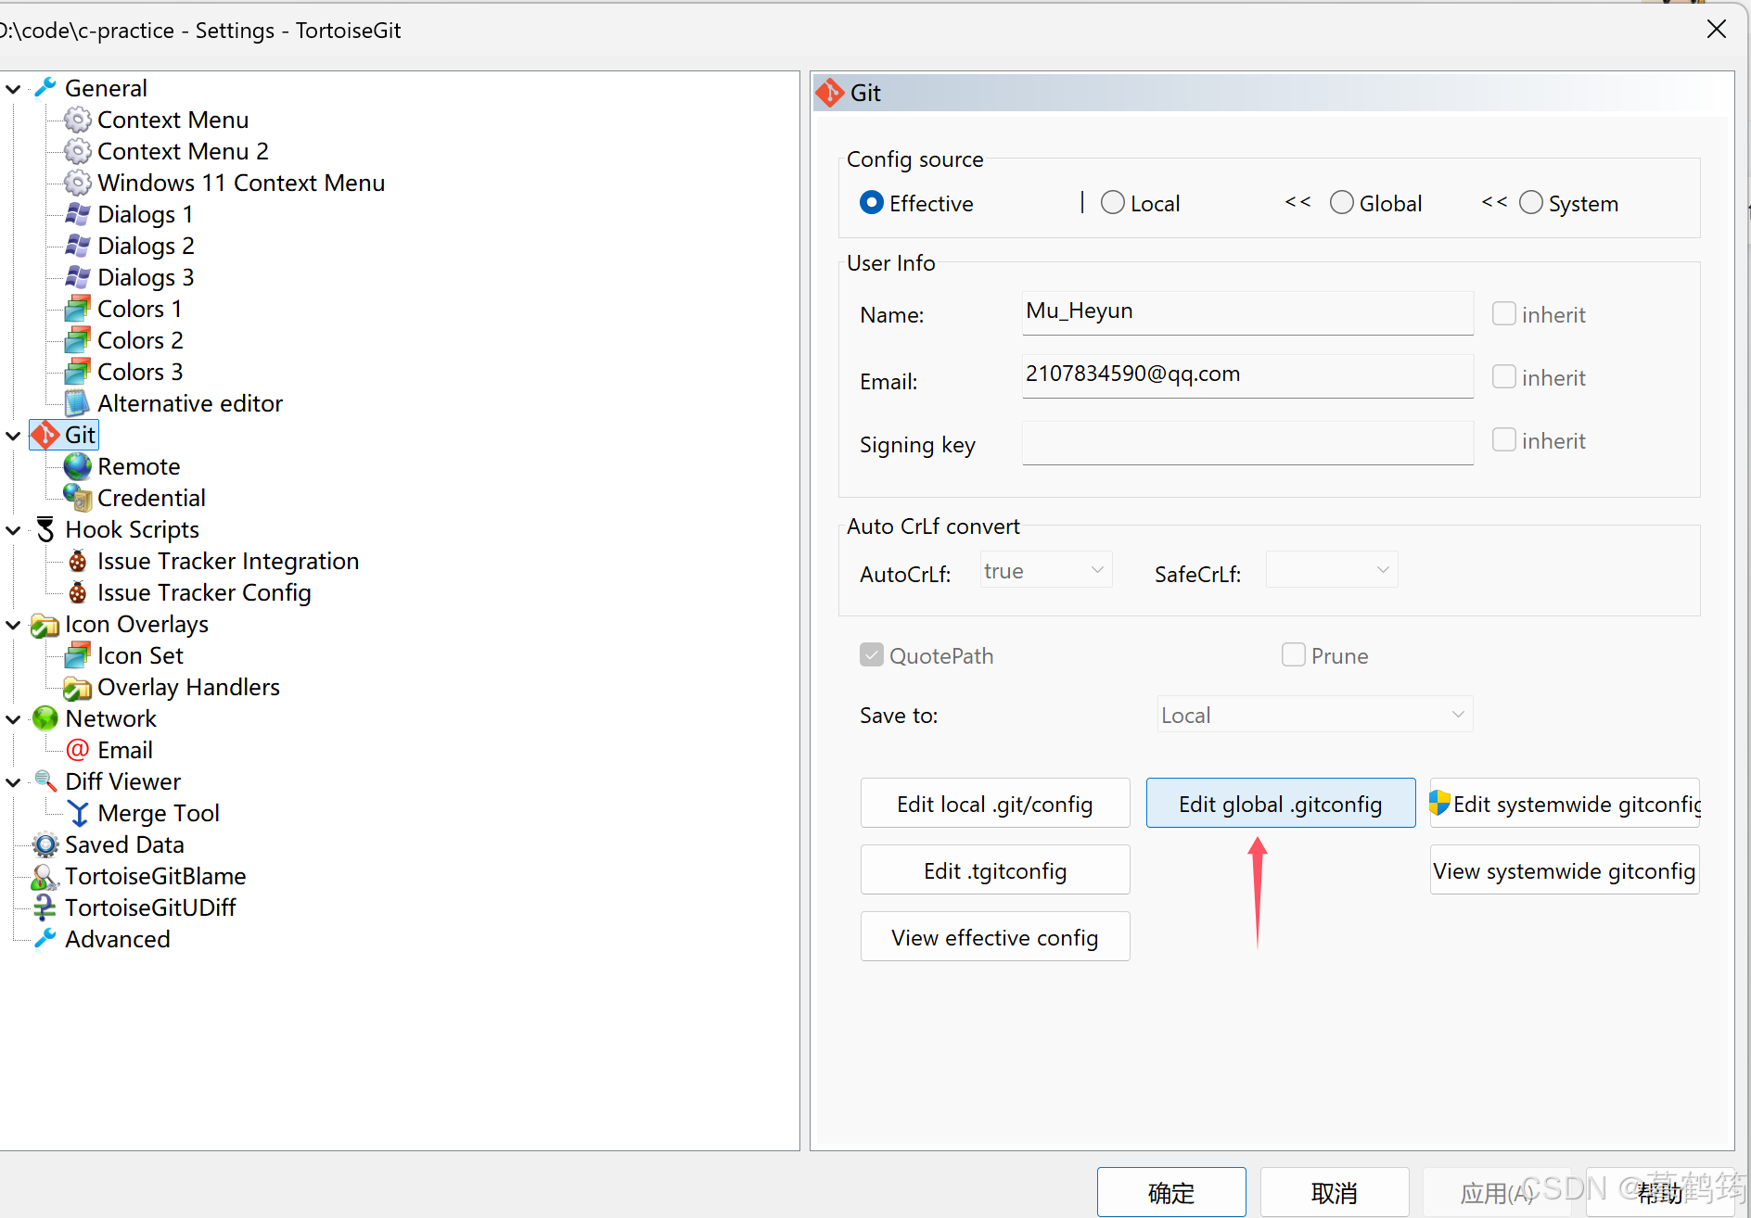Click in the Name input field
This screenshot has width=1751, height=1218.
pyautogui.click(x=1247, y=312)
